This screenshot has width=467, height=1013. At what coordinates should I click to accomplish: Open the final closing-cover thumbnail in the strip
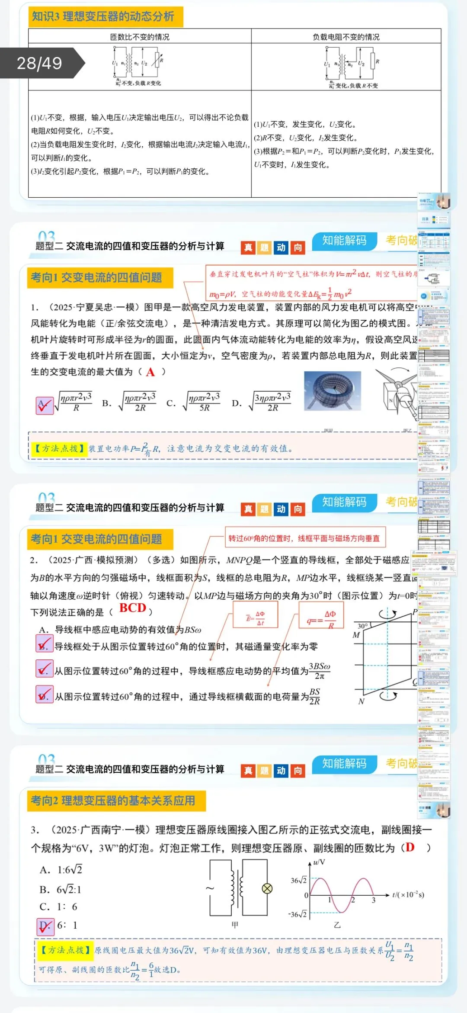point(434,810)
